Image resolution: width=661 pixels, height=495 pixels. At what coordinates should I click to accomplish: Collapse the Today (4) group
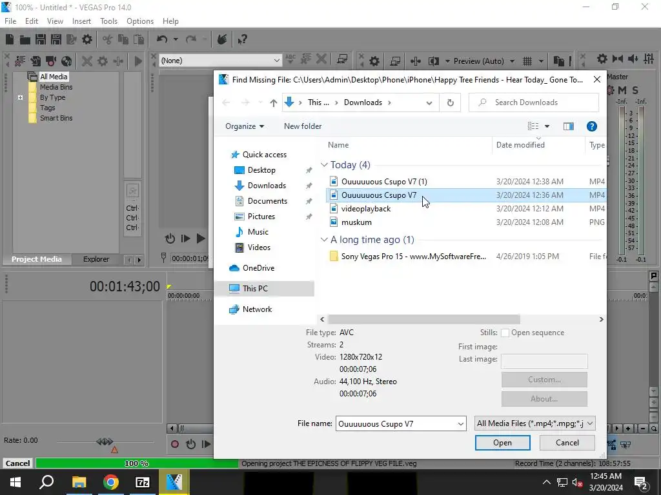point(324,164)
